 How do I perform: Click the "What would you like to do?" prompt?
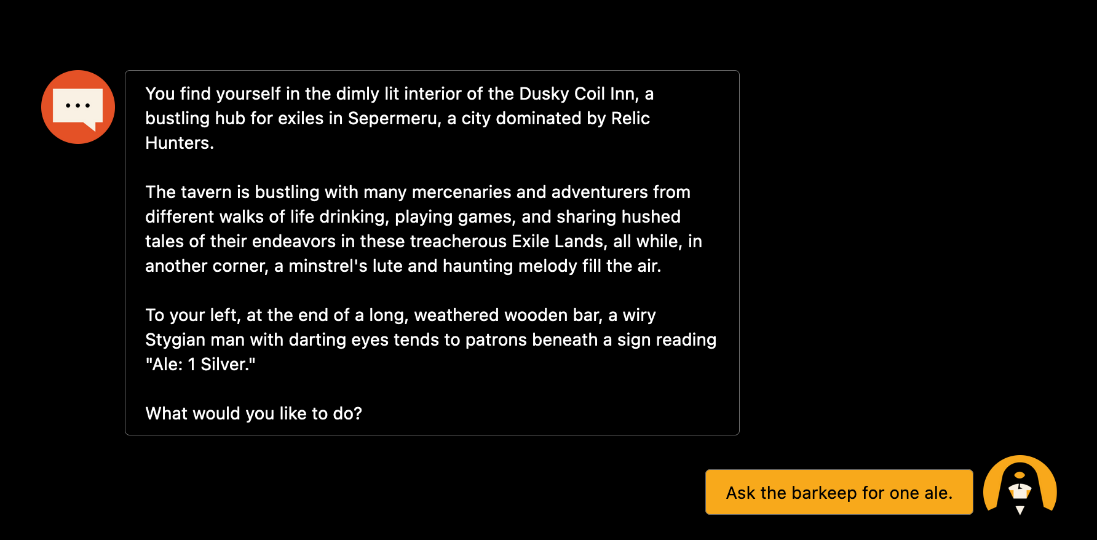(253, 413)
